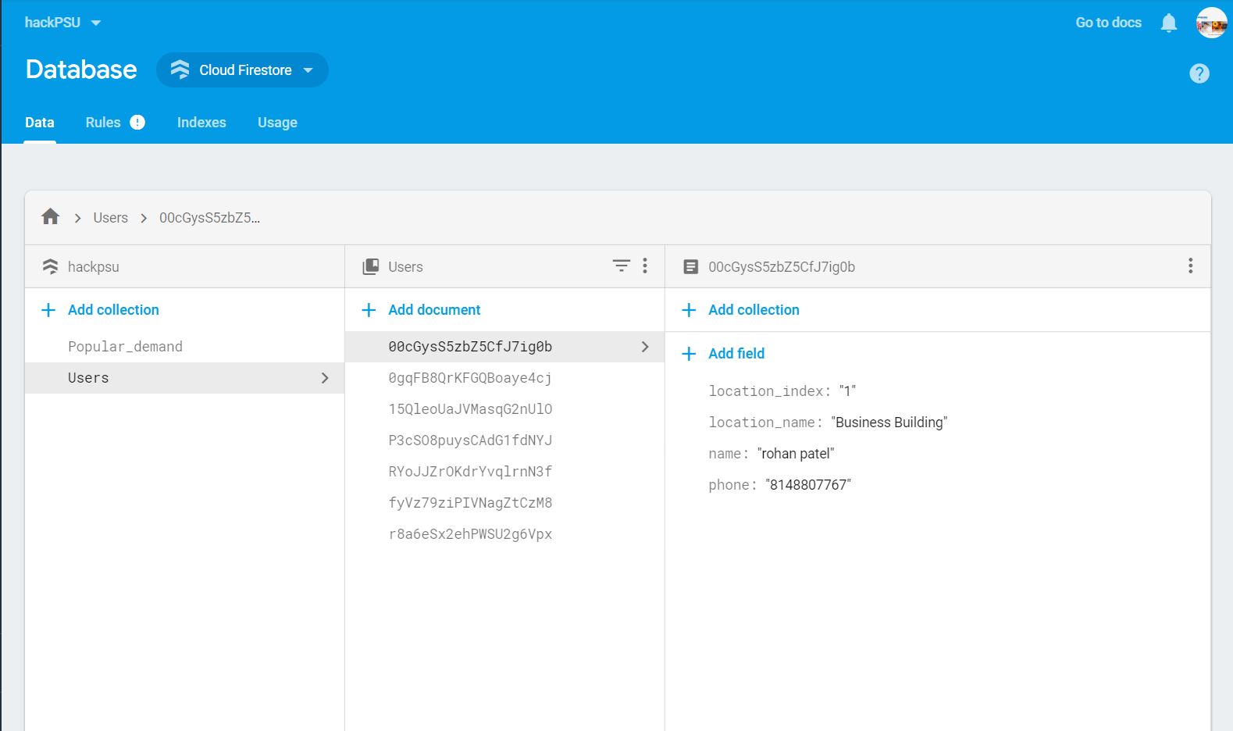Screen dimensions: 1233x731
Task: Click the 00cGysS5zbZ5... breadcrumb
Action: [x=209, y=218]
